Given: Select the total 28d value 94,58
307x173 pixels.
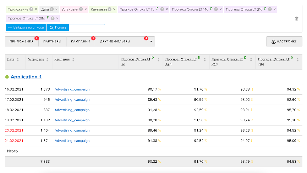Looking at the screenshot, I should click(x=292, y=161).
